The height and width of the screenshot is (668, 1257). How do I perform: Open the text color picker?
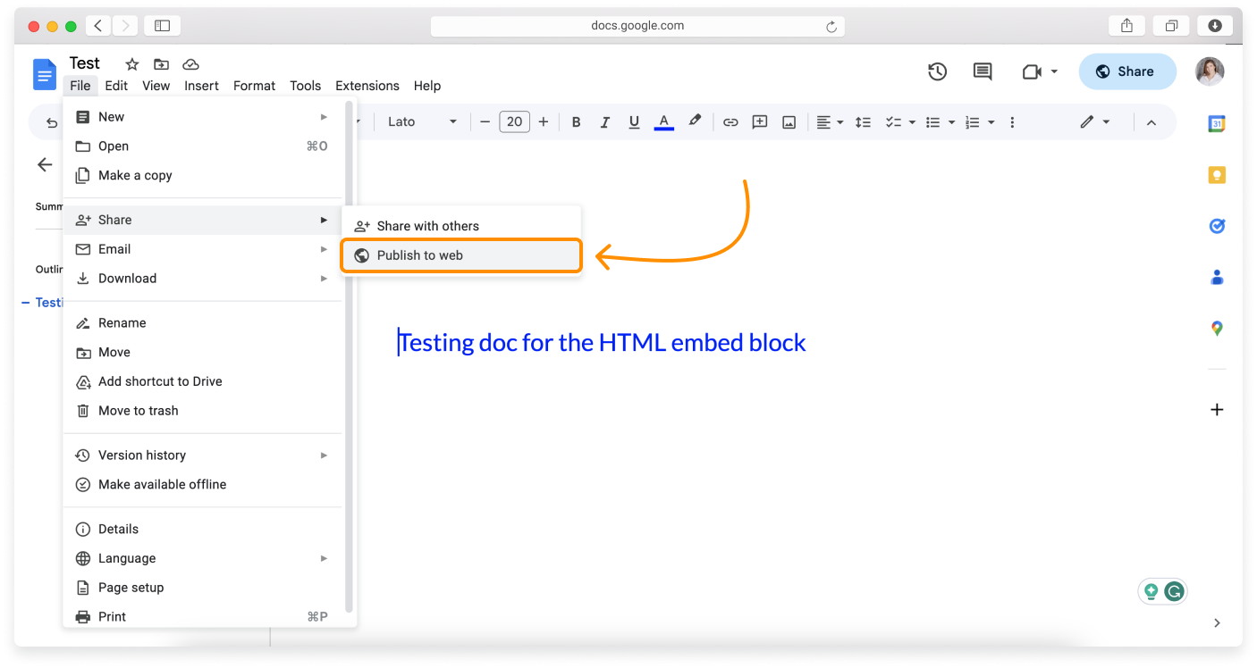(x=663, y=121)
